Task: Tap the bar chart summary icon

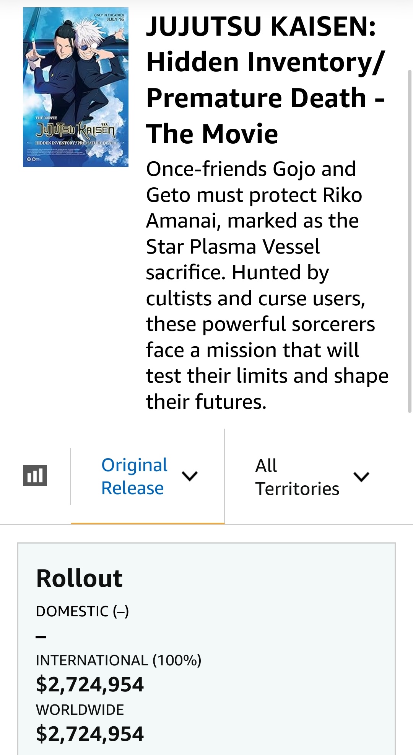Action: pyautogui.click(x=35, y=475)
